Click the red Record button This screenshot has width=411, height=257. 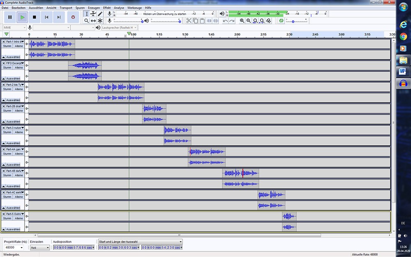(73, 17)
